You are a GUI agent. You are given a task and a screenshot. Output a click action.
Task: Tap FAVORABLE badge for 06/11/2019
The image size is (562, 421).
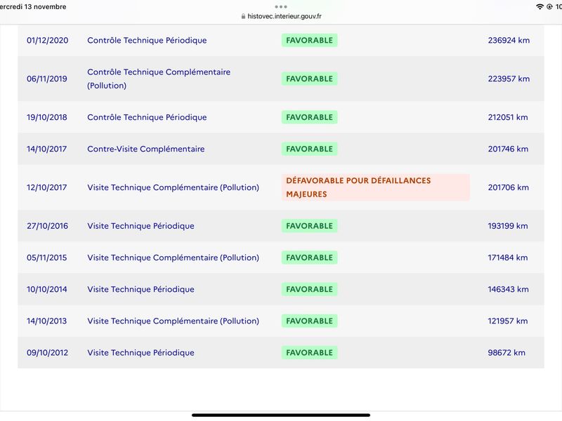coord(309,79)
